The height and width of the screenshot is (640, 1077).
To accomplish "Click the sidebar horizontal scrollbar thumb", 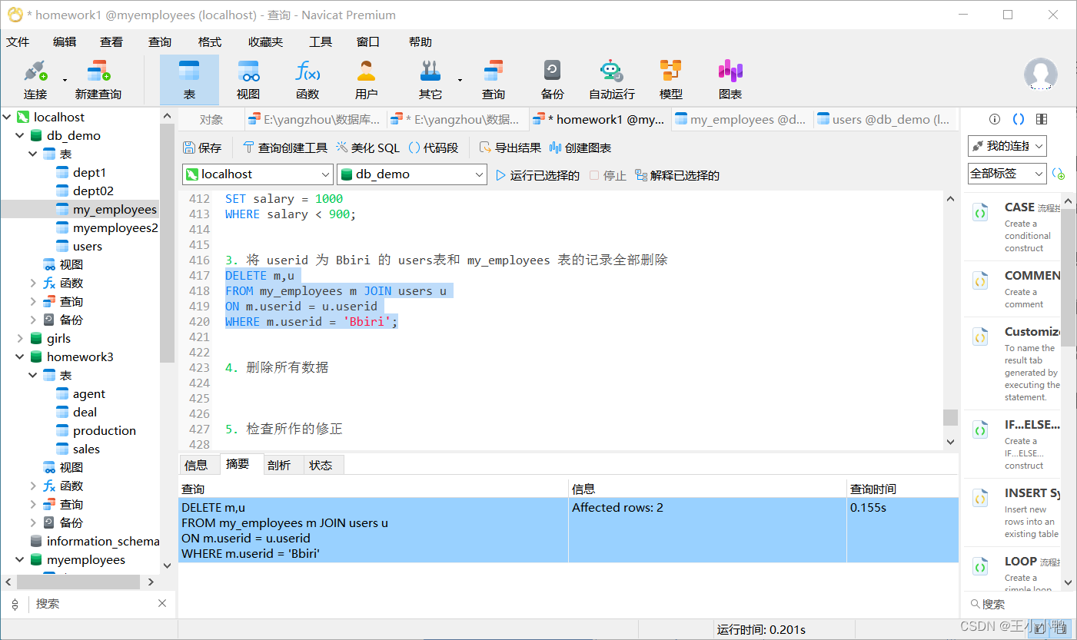I will [x=77, y=582].
